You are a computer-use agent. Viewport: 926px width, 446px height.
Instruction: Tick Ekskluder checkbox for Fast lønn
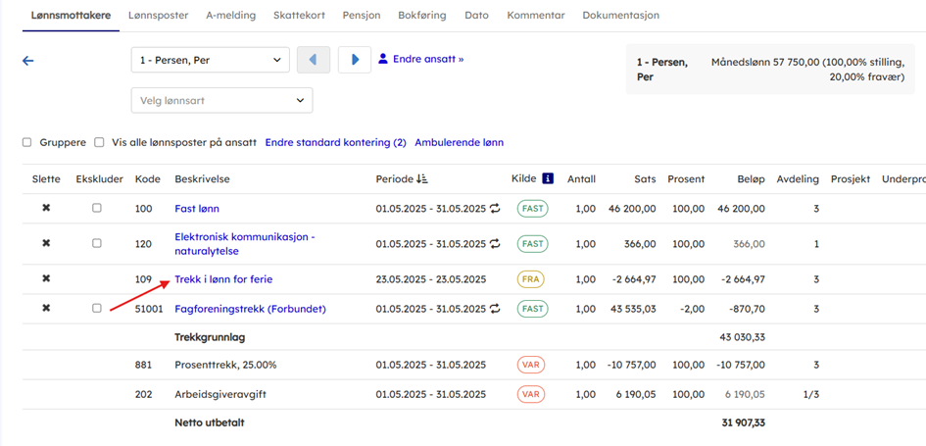point(96,208)
